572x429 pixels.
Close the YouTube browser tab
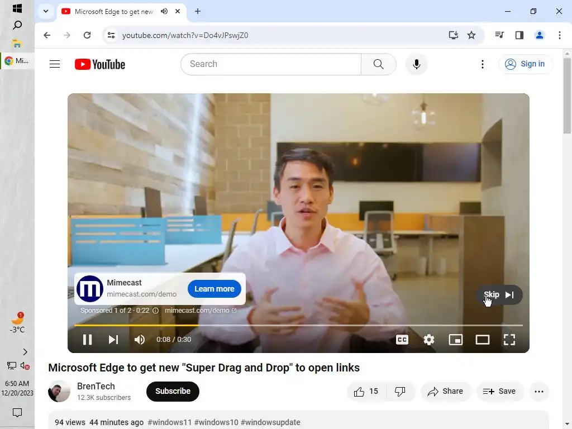[x=178, y=11]
